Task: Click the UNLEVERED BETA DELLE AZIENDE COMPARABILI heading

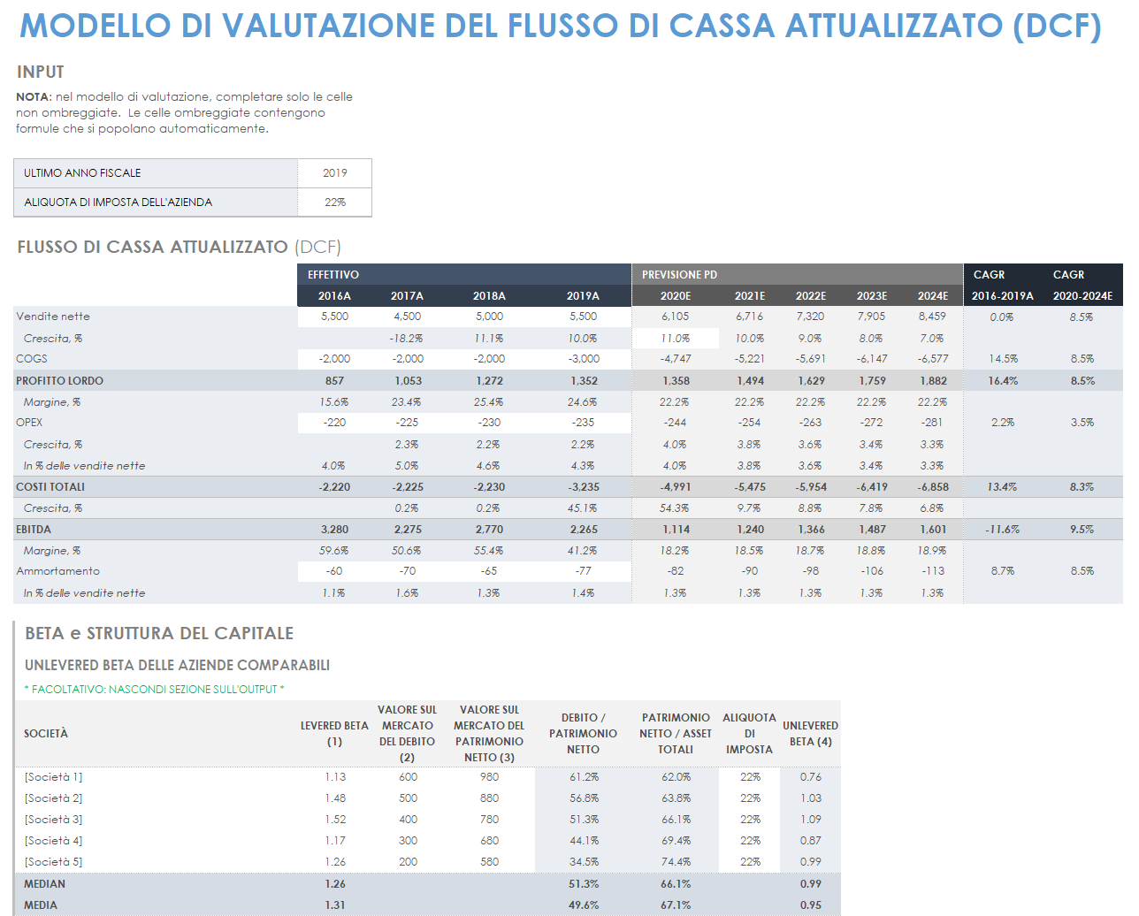Action: (x=177, y=665)
